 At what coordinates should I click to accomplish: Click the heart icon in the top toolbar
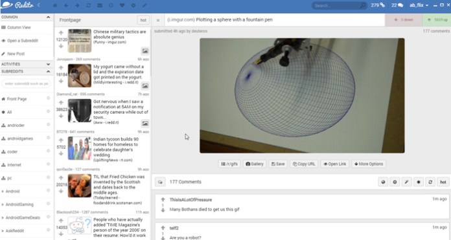tap(122, 5)
